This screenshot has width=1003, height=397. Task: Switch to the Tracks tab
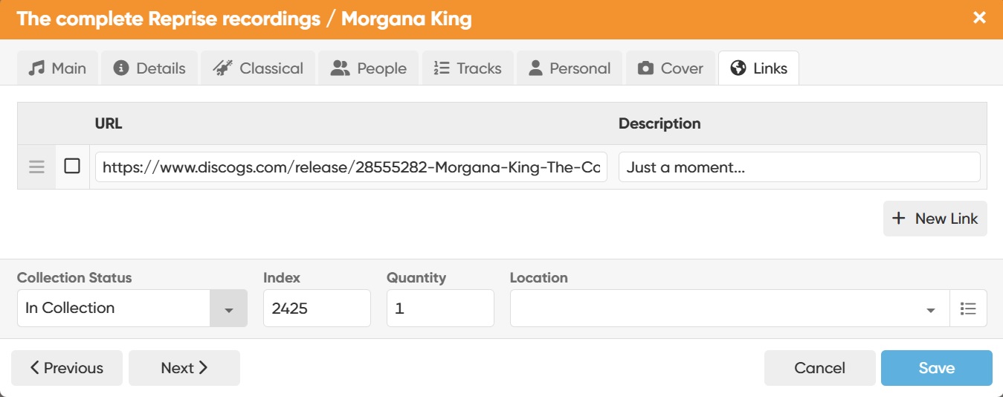[x=468, y=68]
